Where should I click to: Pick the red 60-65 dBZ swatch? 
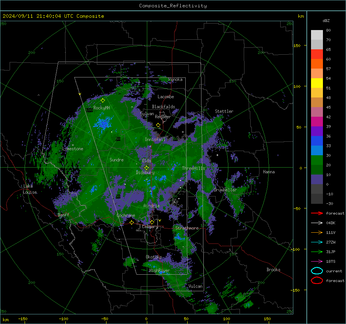317,54
